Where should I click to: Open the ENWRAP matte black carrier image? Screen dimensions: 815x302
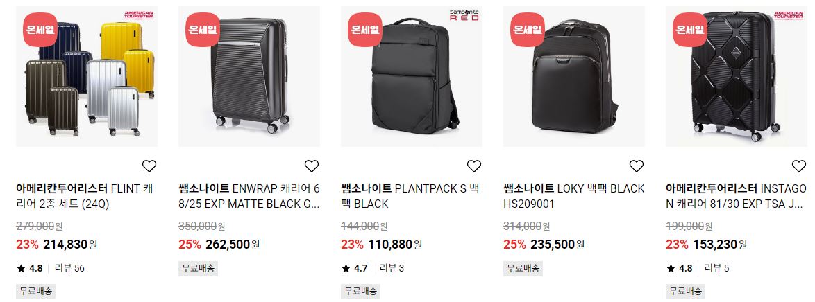(249, 76)
